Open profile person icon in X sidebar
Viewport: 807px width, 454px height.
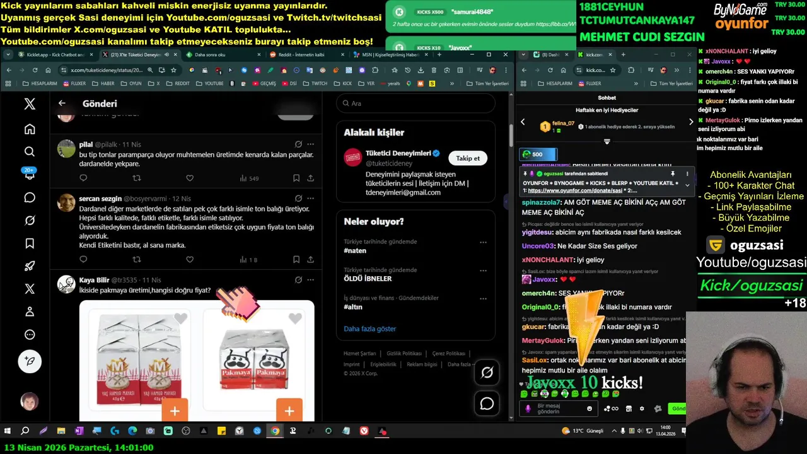(30, 311)
